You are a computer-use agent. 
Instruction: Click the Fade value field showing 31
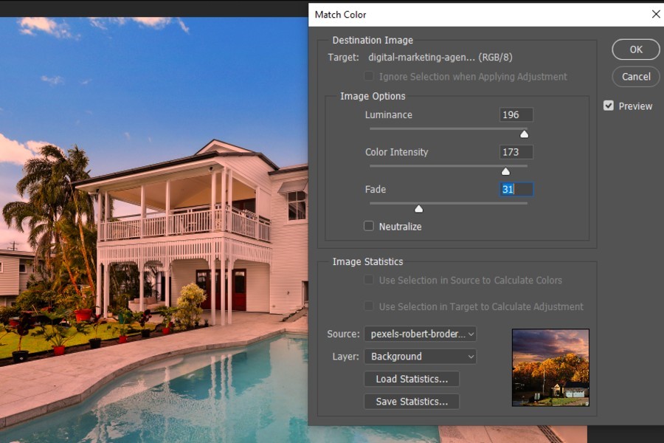click(515, 189)
